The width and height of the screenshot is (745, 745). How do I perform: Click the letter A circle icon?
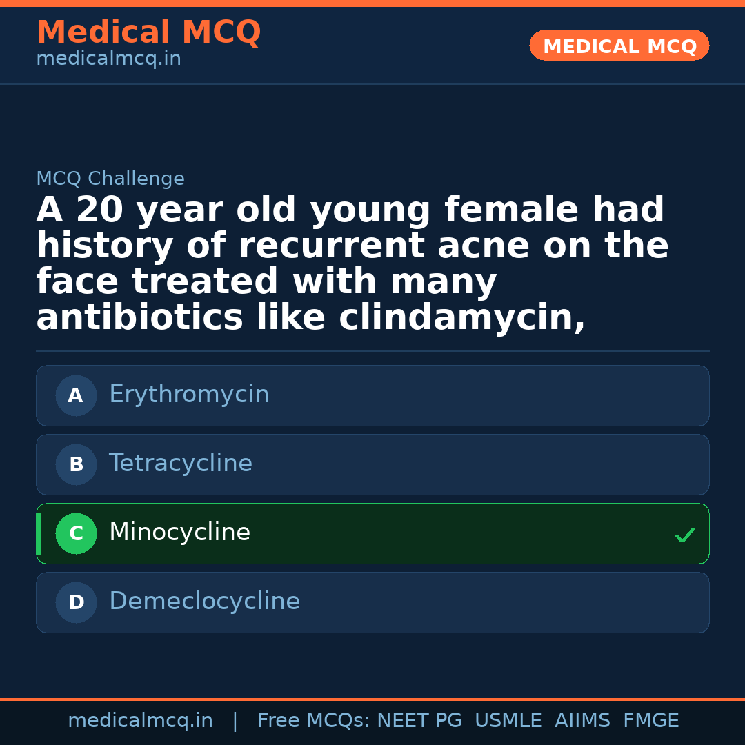click(x=76, y=396)
